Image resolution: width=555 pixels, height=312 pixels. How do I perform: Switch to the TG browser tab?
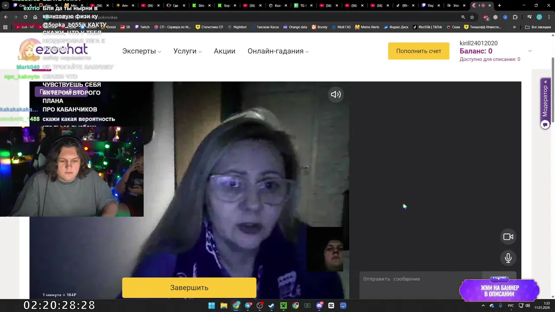click(303, 6)
